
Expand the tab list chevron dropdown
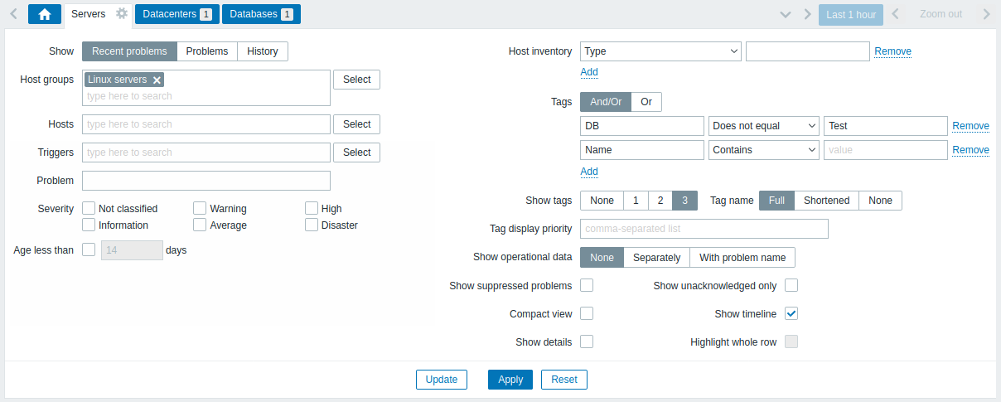coord(786,14)
